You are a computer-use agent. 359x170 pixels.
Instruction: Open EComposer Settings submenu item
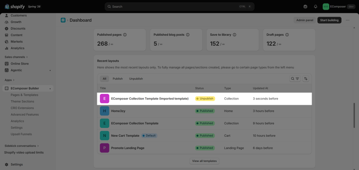17,128
